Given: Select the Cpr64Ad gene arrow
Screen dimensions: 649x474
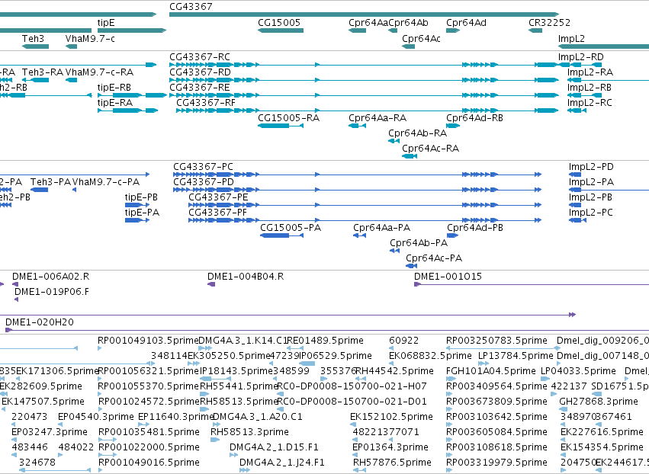Looking at the screenshot, I should (453, 30).
